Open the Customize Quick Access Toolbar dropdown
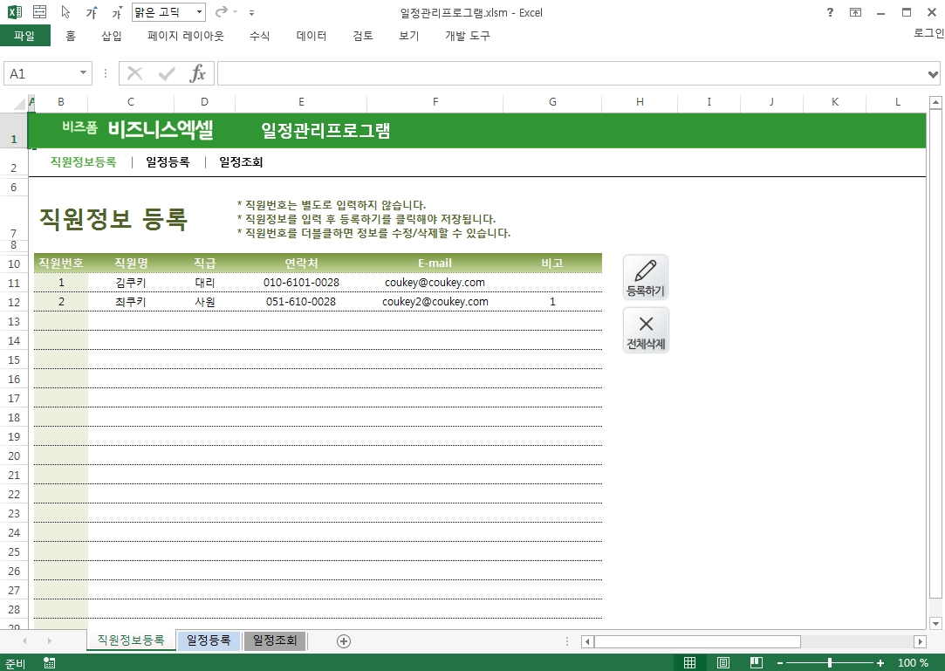The width and height of the screenshot is (945, 671). pos(252,13)
